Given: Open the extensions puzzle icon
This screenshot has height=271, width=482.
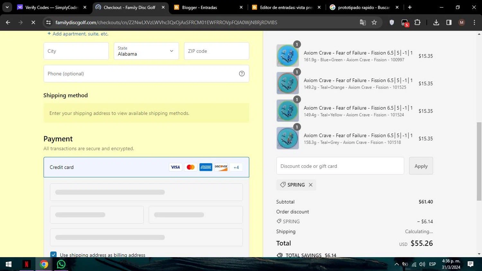Looking at the screenshot, I should coord(417,23).
